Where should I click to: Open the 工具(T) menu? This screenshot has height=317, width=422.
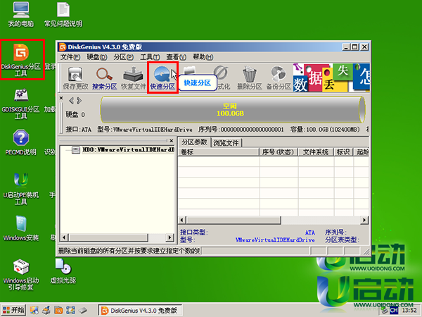(x=150, y=57)
